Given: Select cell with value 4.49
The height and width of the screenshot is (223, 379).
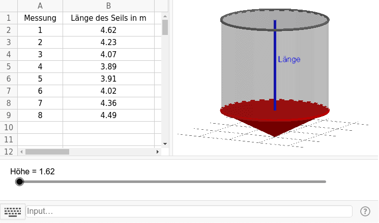Looking at the screenshot, I should pyautogui.click(x=108, y=115).
